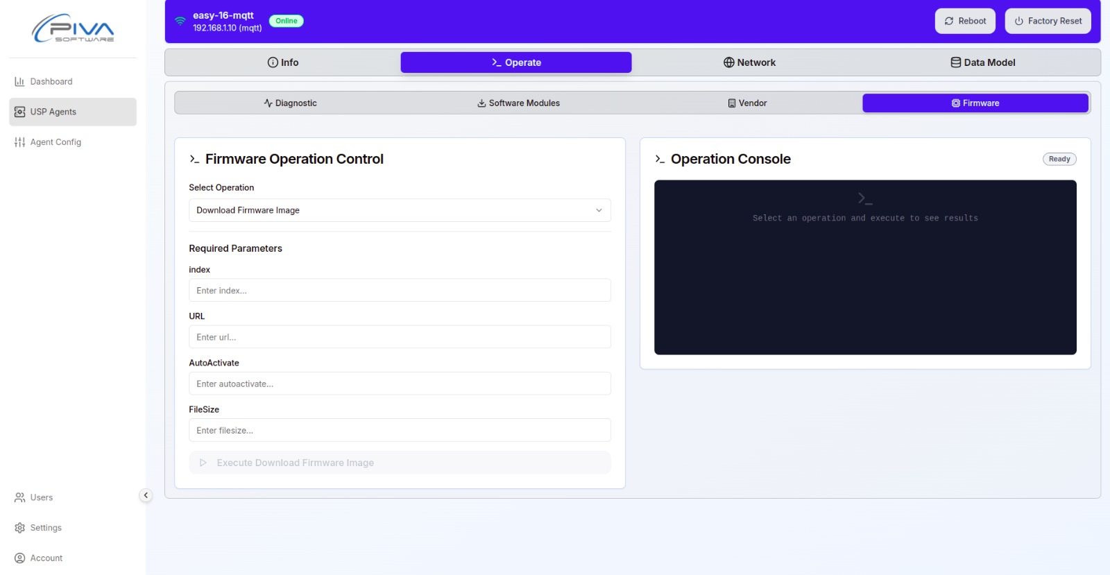Click the dropdown chevron for Download Firmware Image
This screenshot has height=575, width=1110.
point(599,210)
